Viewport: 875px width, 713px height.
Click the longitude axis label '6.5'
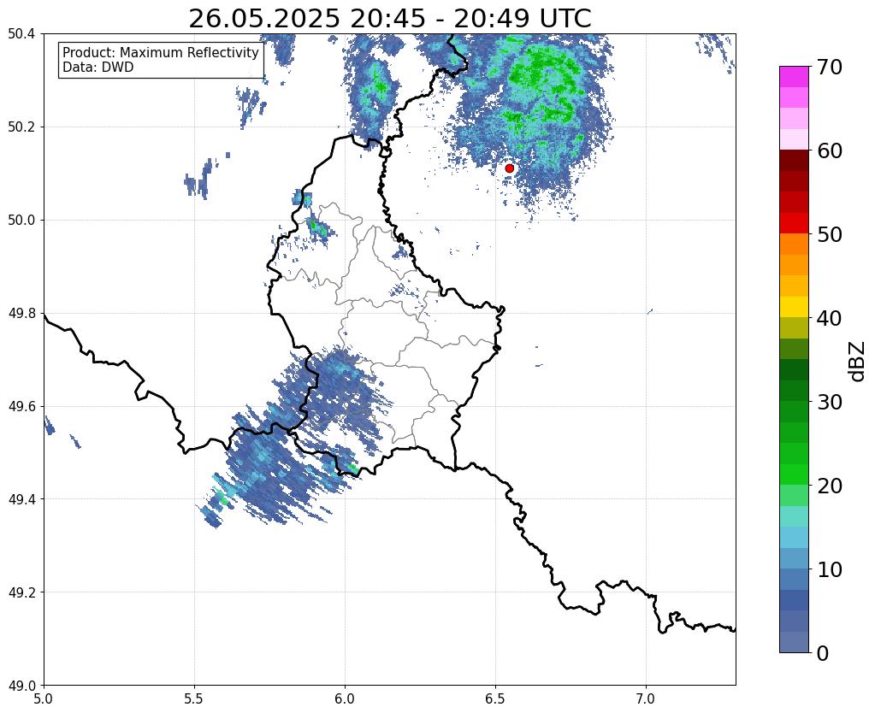[x=495, y=698]
